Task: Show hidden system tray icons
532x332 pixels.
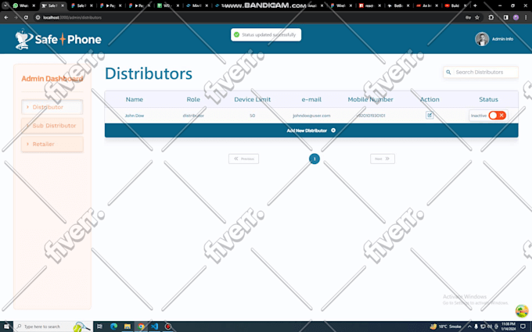Action: click(x=469, y=327)
